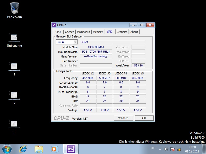The width and height of the screenshot is (206, 154).
Task: Select the Unbenannt desktop file icon
Action: [14, 38]
